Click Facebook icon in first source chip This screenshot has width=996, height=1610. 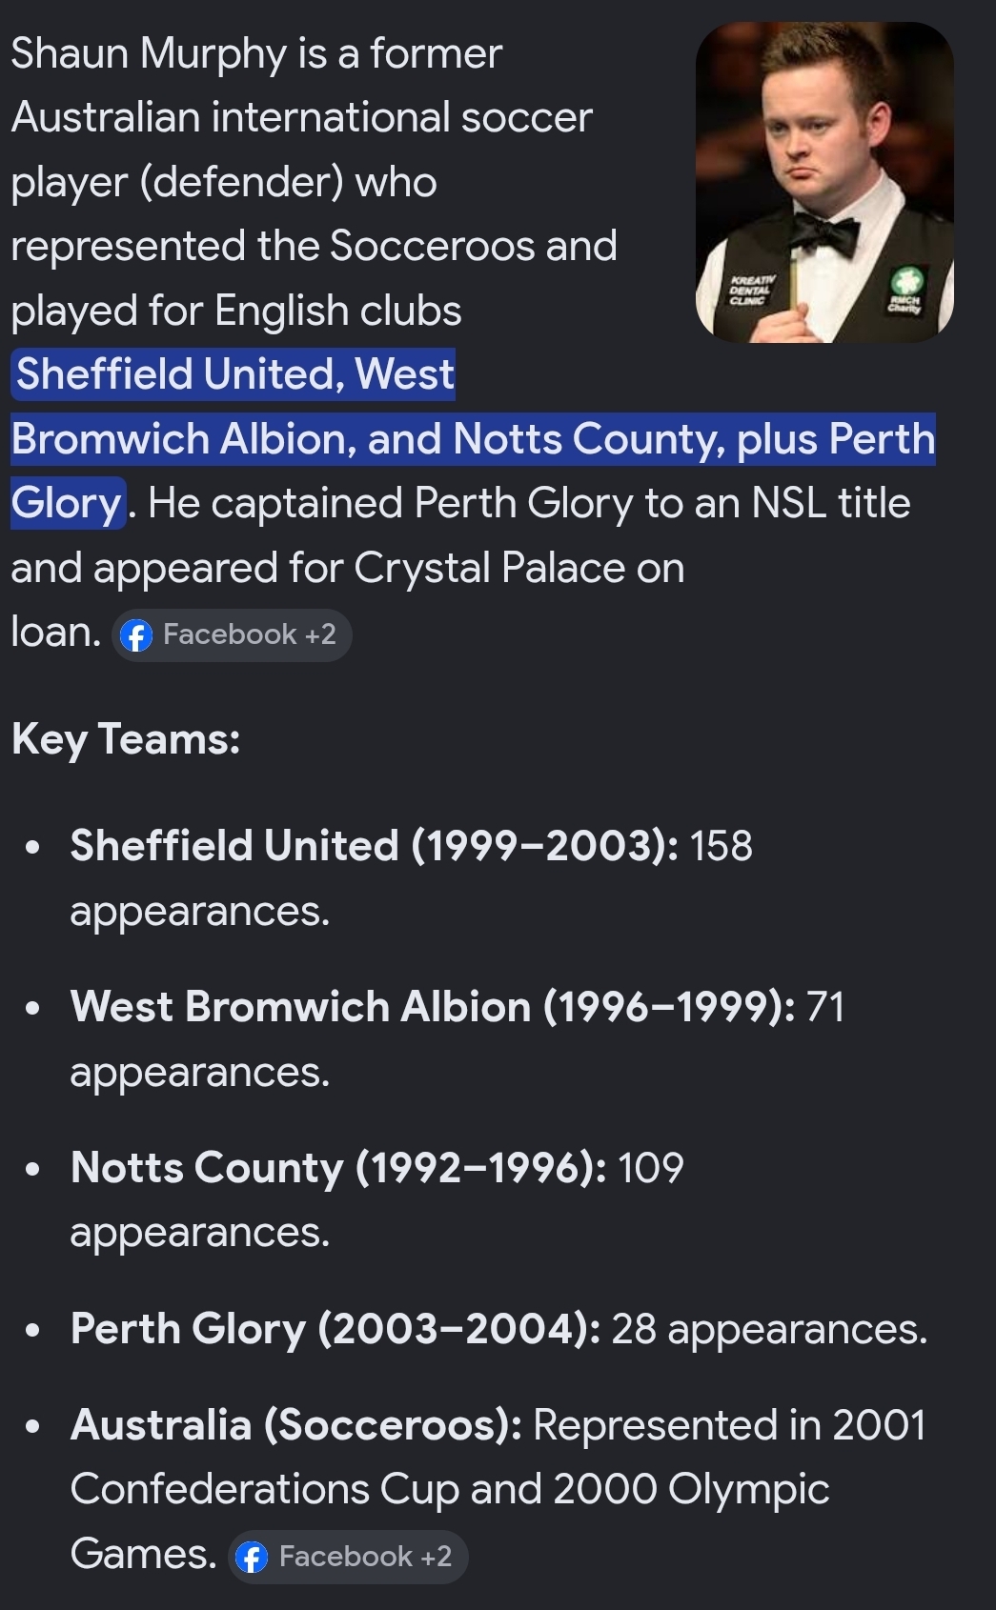coord(136,635)
